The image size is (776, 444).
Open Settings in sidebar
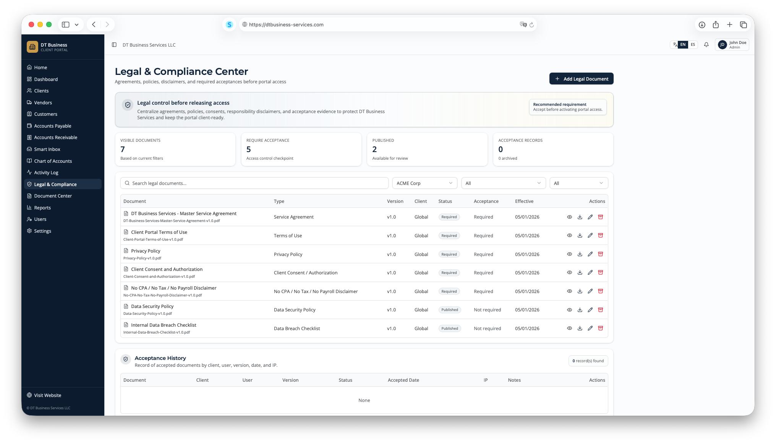pos(63,231)
